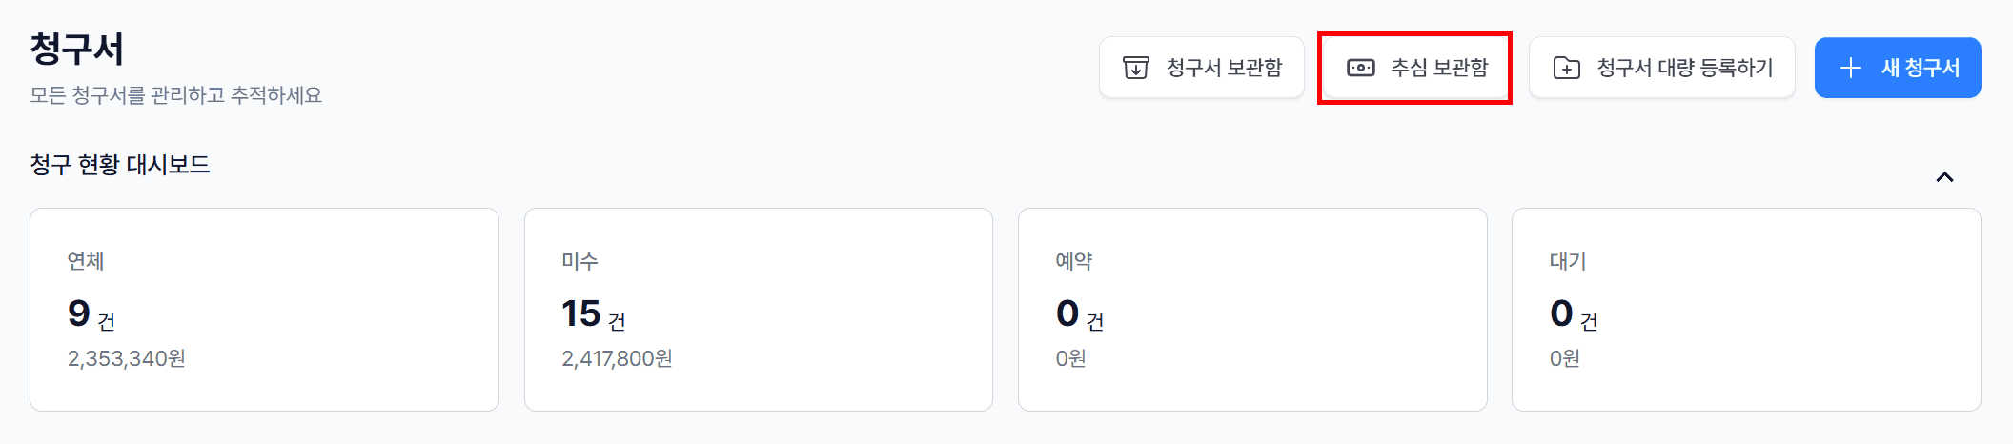Click the folder-plus icon for 청구서 대량 등록하기

(1566, 68)
